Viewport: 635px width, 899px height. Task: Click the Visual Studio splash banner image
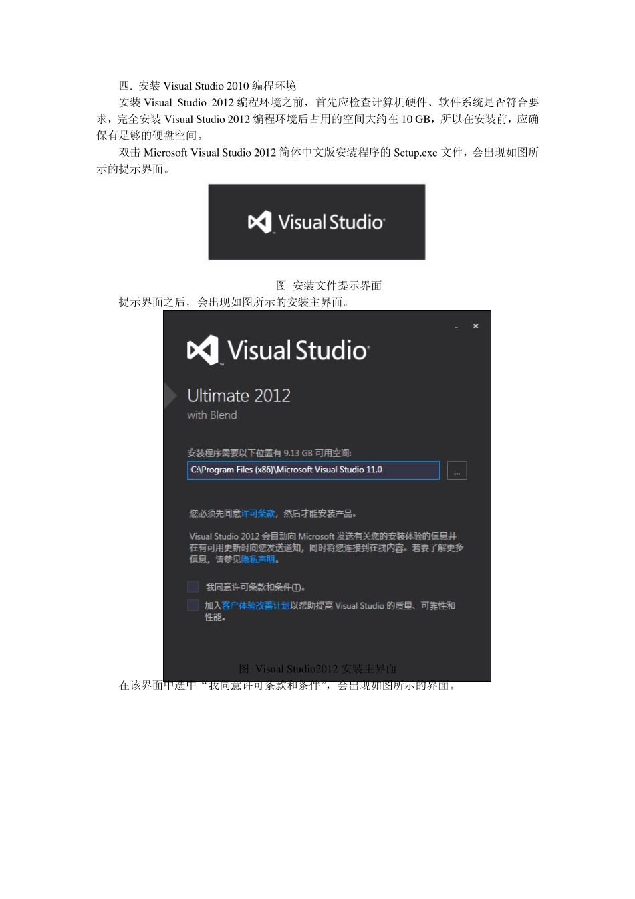point(317,222)
